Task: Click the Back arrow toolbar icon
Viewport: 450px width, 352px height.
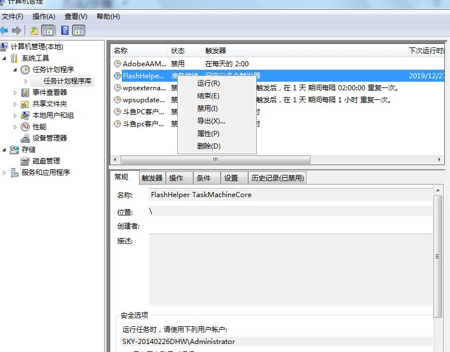Action: [x=4, y=30]
